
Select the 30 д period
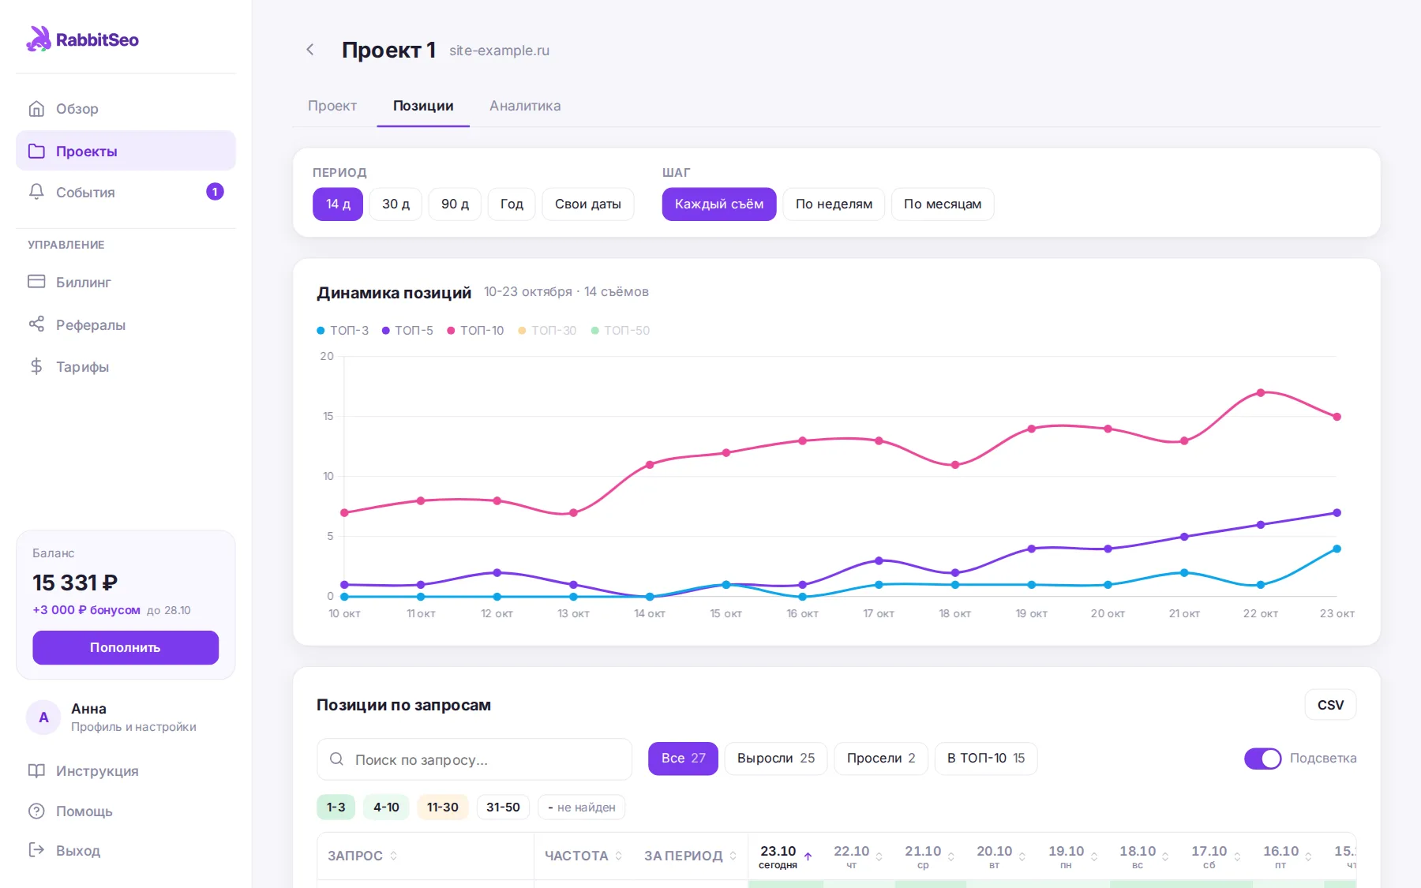(396, 204)
